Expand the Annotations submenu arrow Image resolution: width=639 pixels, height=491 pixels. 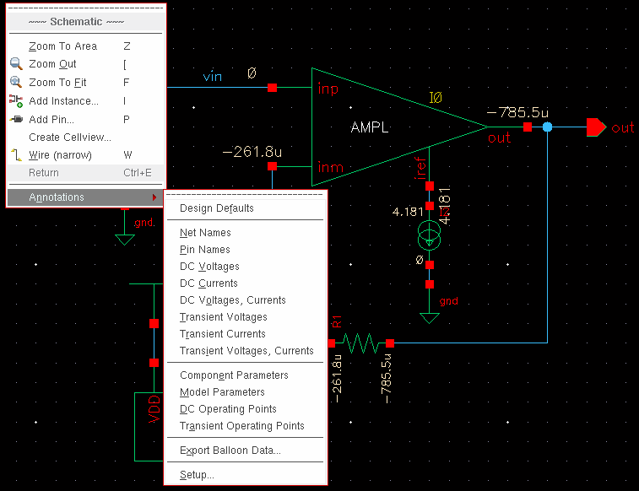154,197
